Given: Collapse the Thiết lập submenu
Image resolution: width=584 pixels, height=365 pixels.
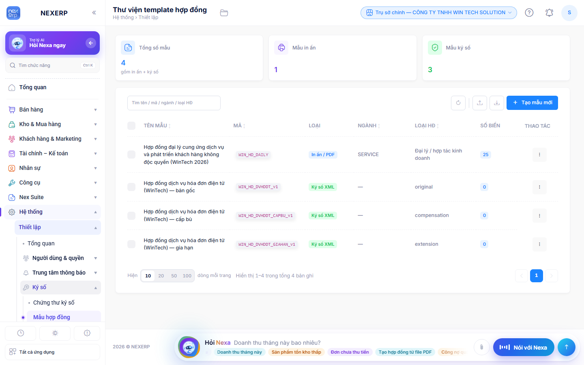Looking at the screenshot, I should click(x=58, y=227).
